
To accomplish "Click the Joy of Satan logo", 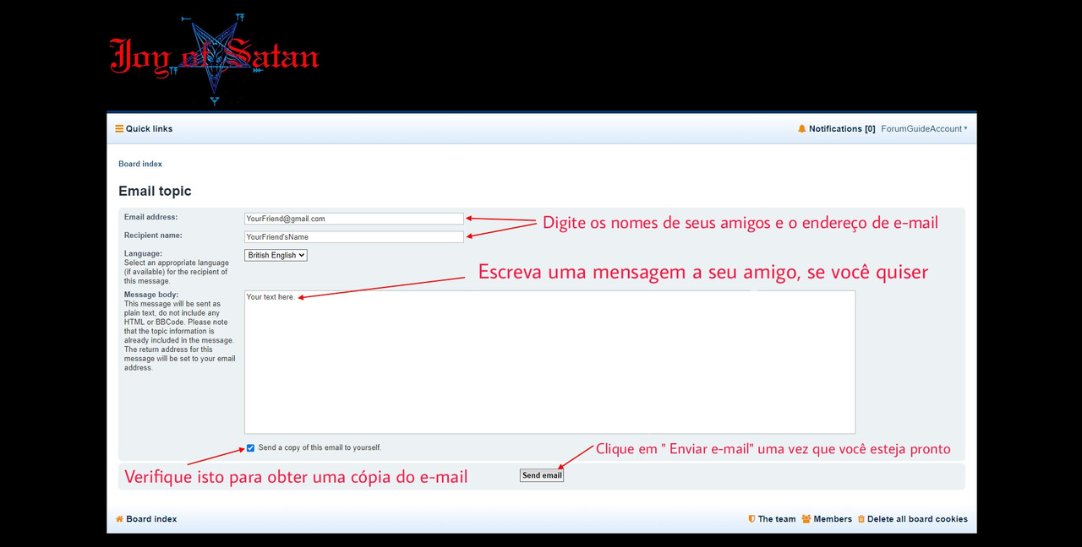I will (x=214, y=57).
